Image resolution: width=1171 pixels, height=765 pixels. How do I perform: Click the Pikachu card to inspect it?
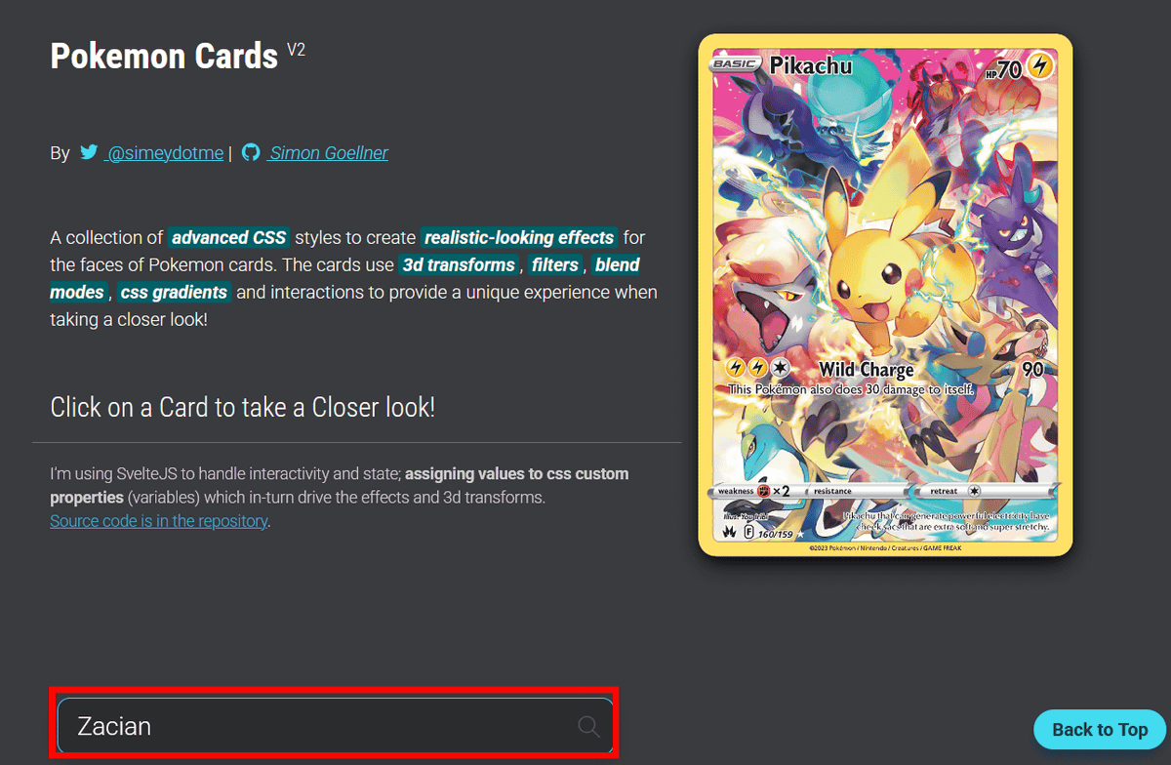(885, 296)
